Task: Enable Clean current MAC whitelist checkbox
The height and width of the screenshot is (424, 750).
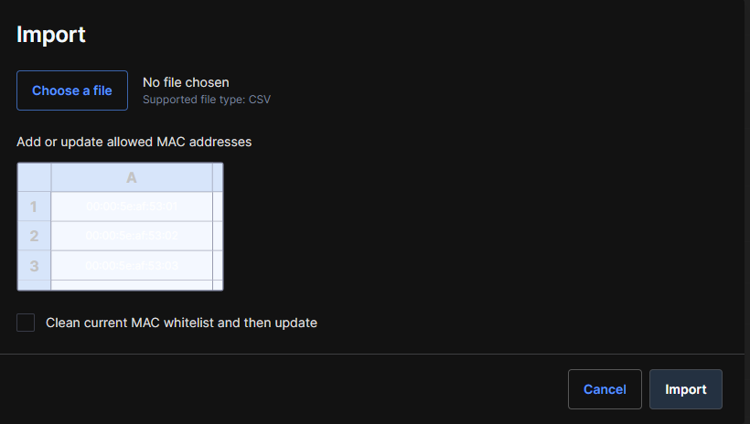Action: [x=26, y=323]
